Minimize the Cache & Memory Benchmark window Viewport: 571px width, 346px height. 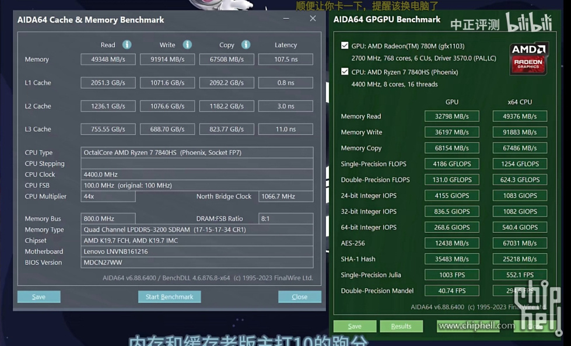click(286, 19)
